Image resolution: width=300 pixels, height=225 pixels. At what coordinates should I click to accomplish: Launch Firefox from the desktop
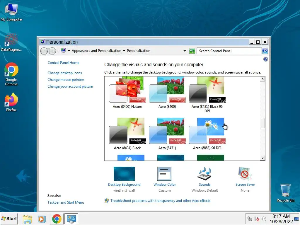click(x=11, y=102)
